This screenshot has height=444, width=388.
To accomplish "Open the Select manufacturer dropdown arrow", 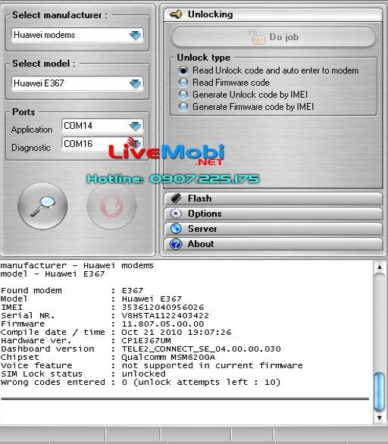I will pos(135,35).
